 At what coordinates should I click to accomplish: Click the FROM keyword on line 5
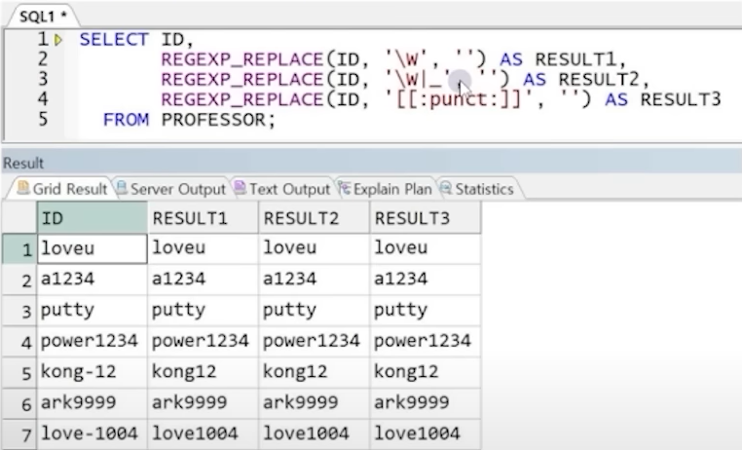[x=126, y=120]
